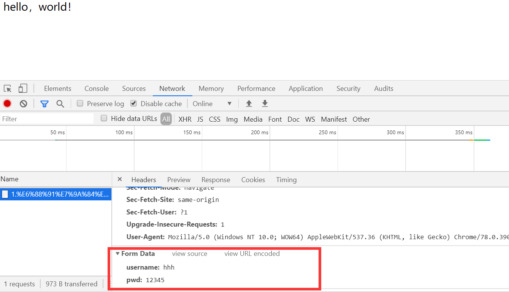Select the username form data value hhh
This screenshot has height=292, width=509.
pos(169,267)
